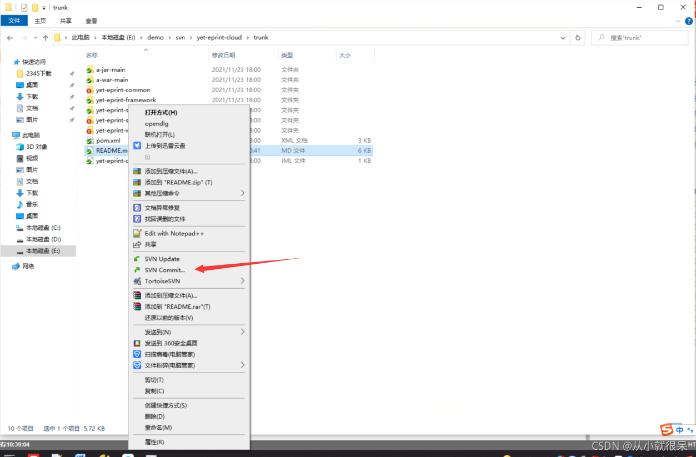
Task: Select 网络 in the navigation sidebar
Action: (x=28, y=266)
